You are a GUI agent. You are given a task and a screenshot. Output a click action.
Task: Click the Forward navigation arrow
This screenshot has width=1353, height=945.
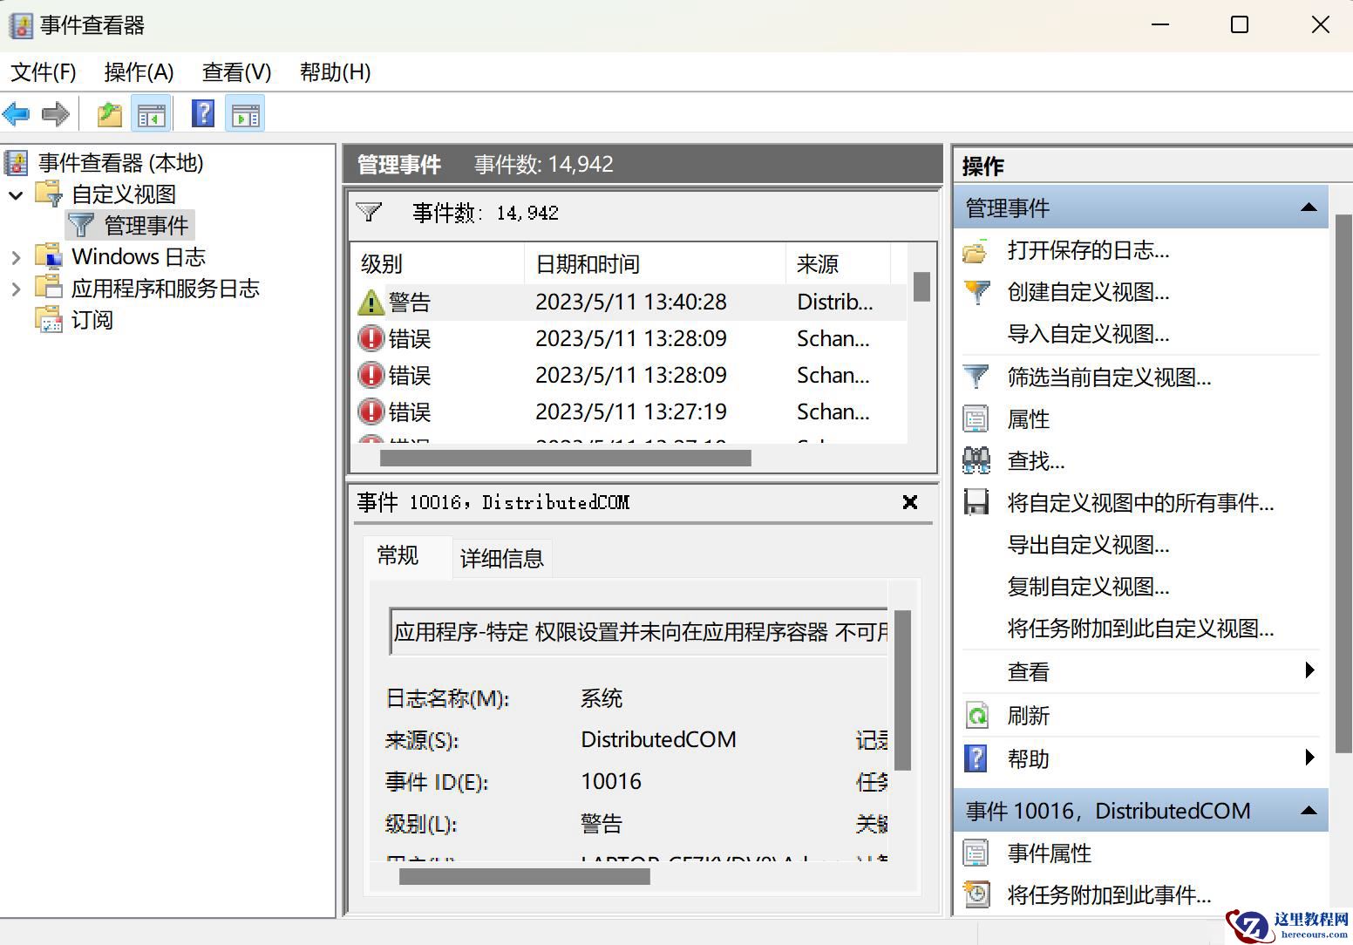(x=55, y=113)
